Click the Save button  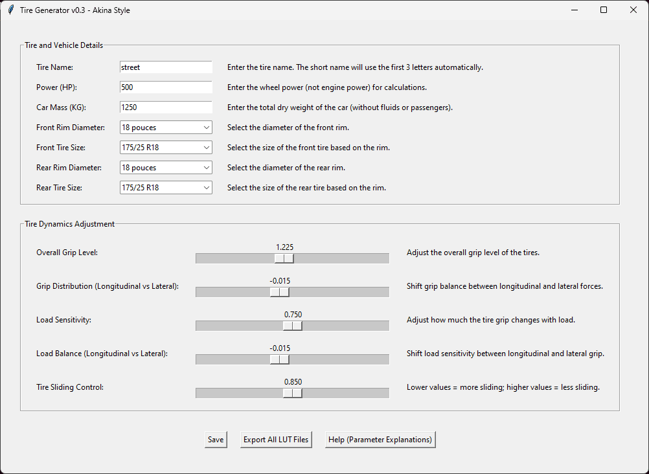point(216,440)
